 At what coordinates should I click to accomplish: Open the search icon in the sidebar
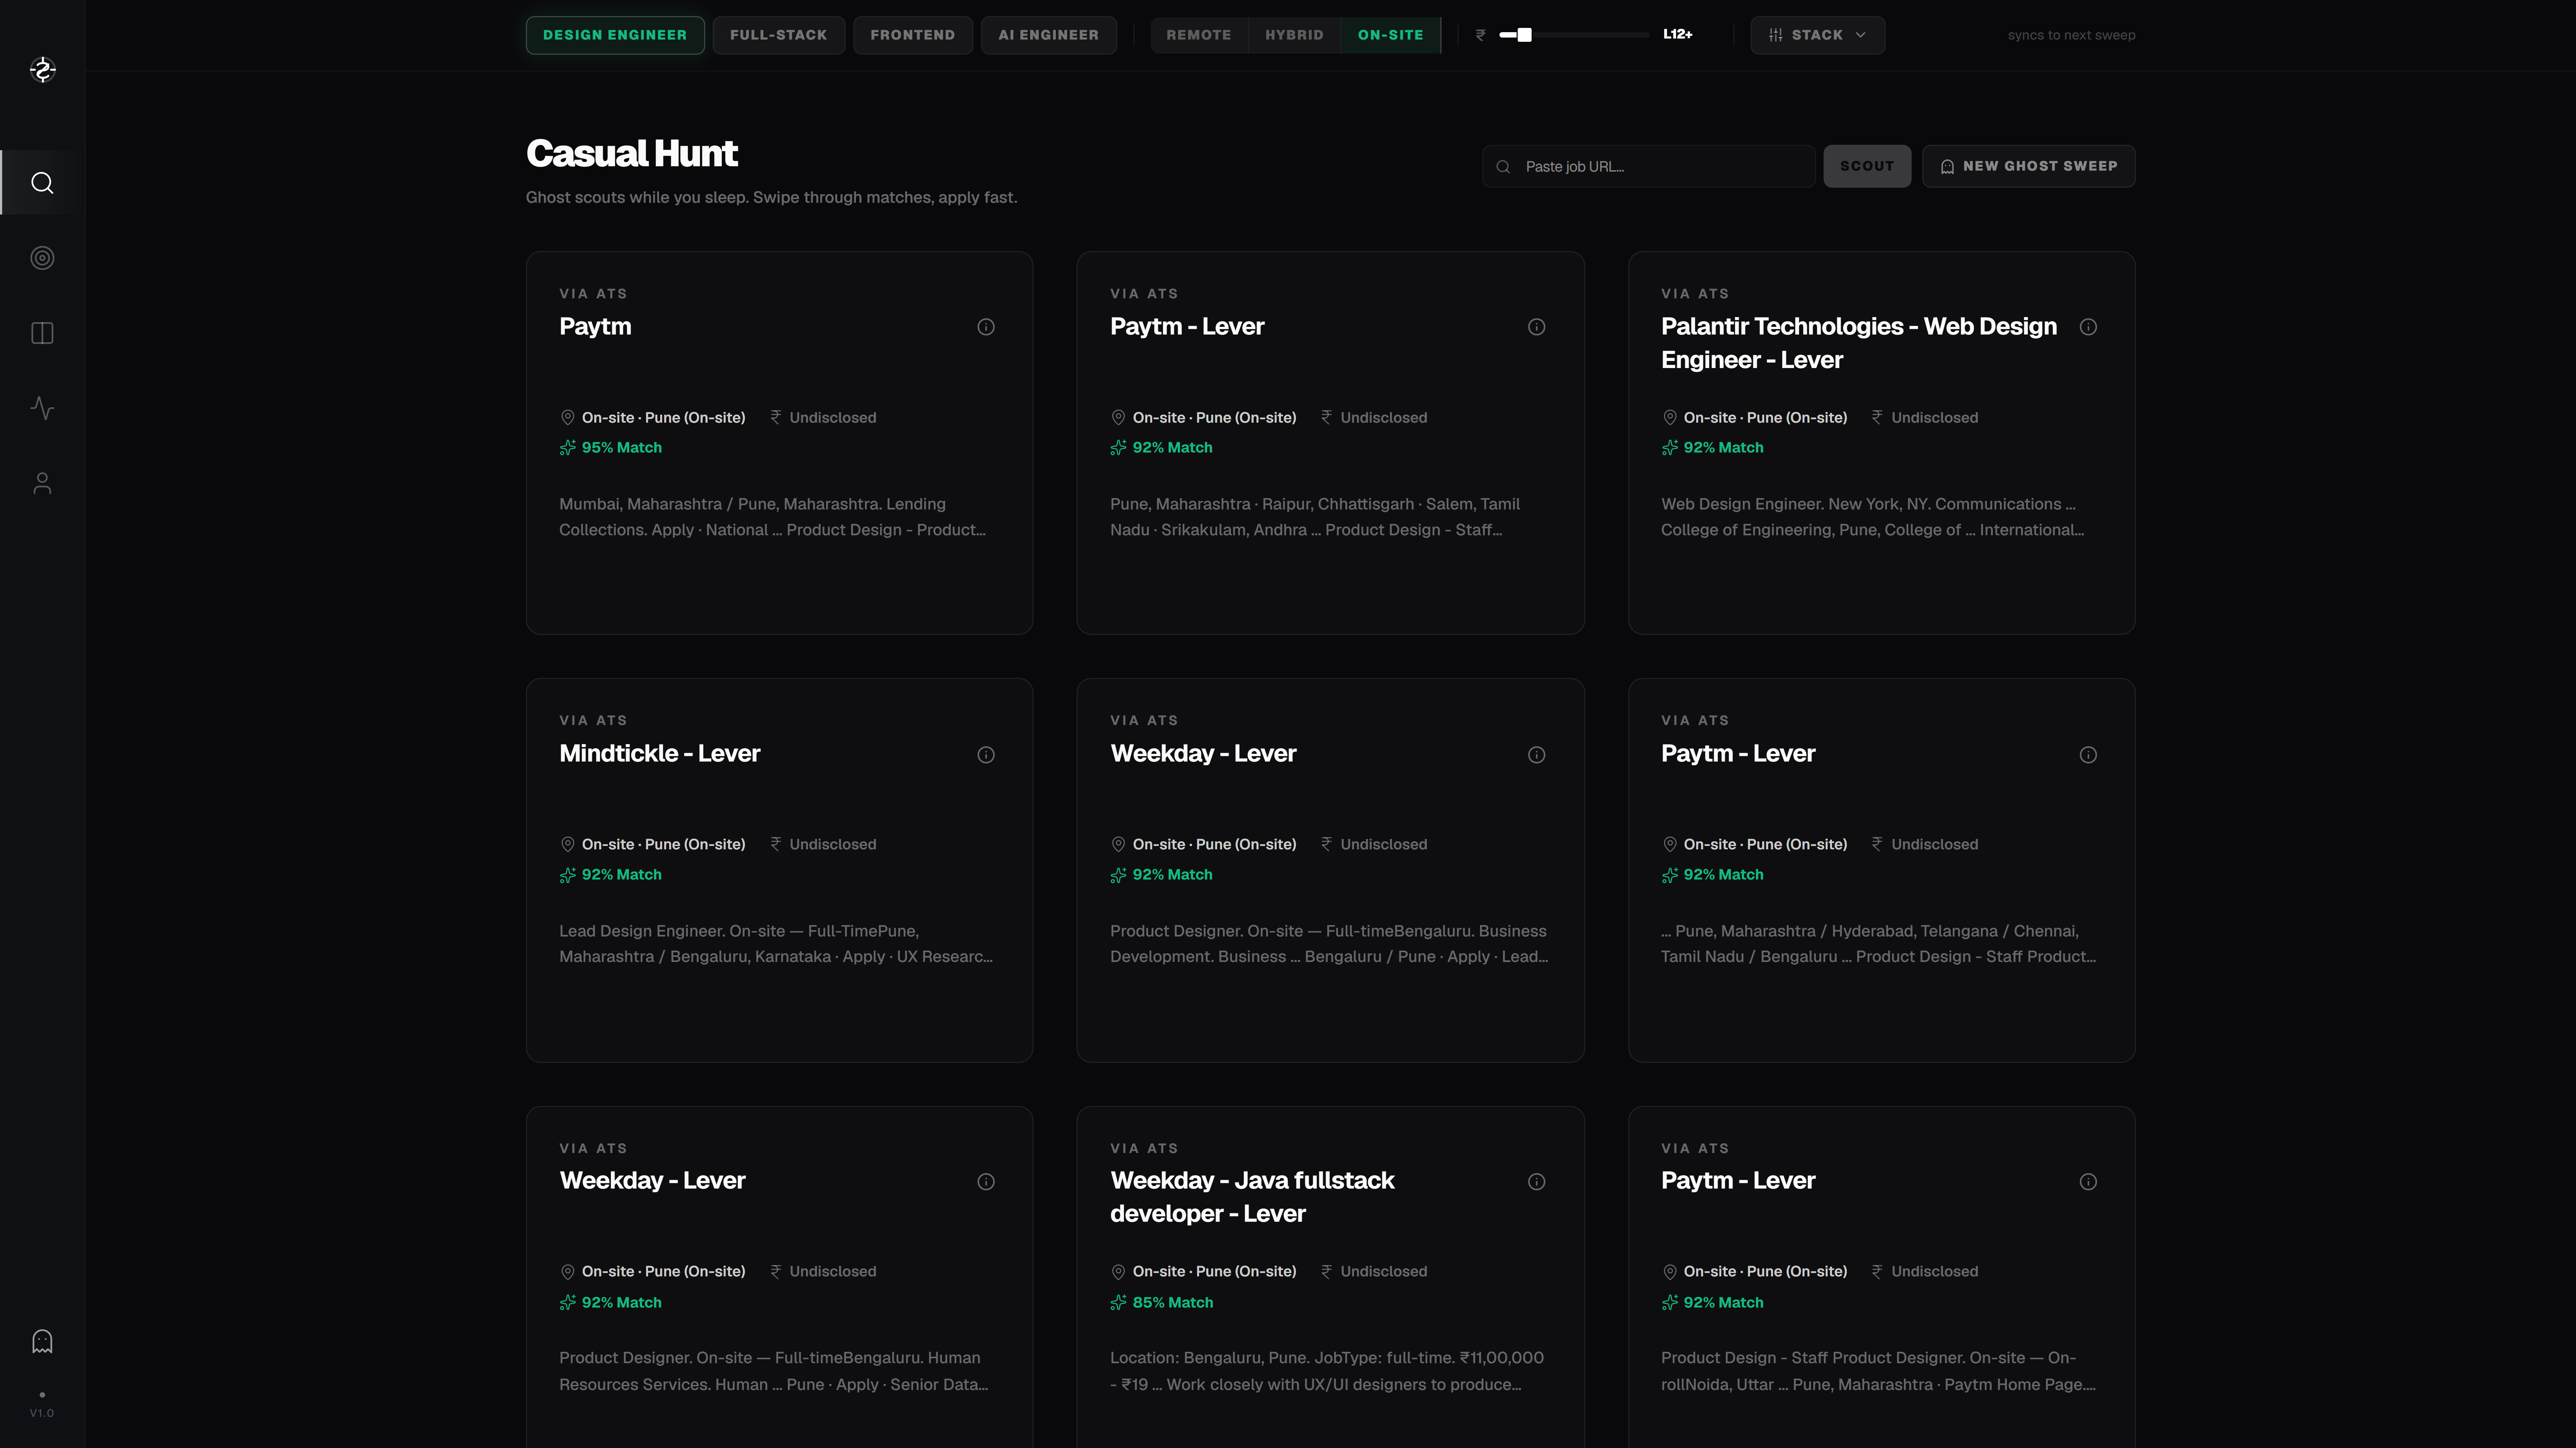pos(42,183)
